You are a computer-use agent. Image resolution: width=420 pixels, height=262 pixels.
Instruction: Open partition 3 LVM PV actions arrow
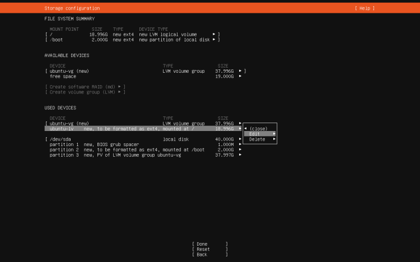click(x=240, y=155)
